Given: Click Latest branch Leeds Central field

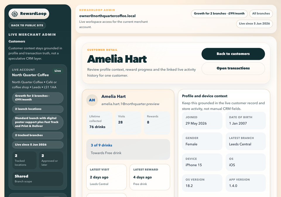Looking at the screenshot, I should (246, 141).
